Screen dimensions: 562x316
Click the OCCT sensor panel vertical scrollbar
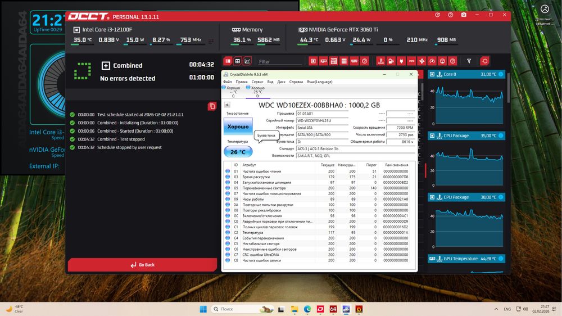click(509, 89)
